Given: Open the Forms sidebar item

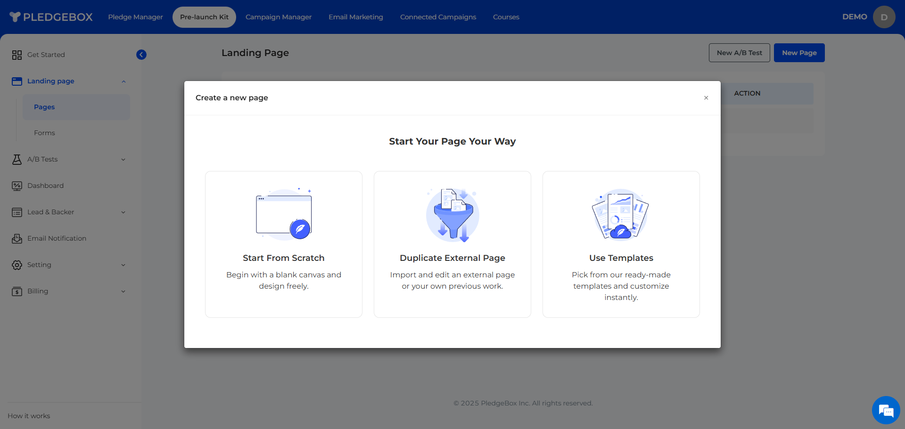Looking at the screenshot, I should click(x=44, y=133).
